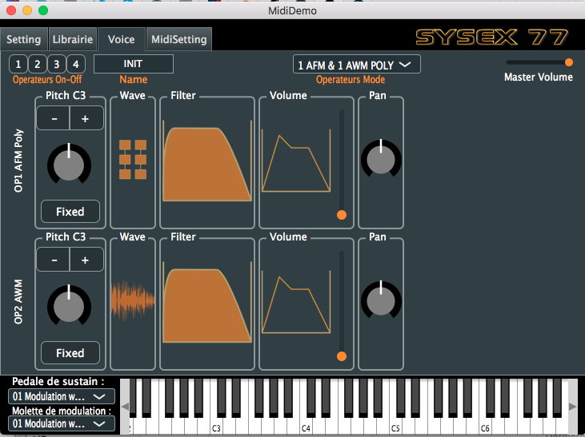Open OP1 AFM Poly filter curve graph
585x437 pixels.
207,161
